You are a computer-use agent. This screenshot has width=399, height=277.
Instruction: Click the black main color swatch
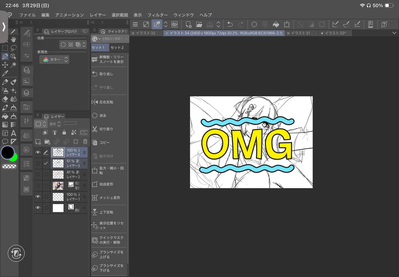[x=8, y=153]
